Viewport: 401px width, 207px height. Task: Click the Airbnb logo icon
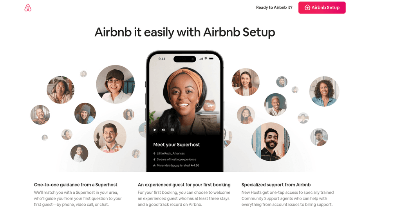pyautogui.click(x=28, y=8)
